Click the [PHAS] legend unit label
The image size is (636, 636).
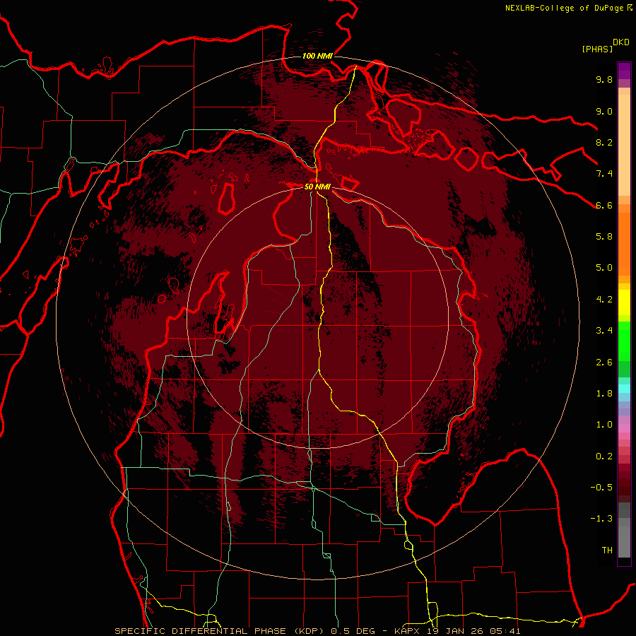(597, 49)
